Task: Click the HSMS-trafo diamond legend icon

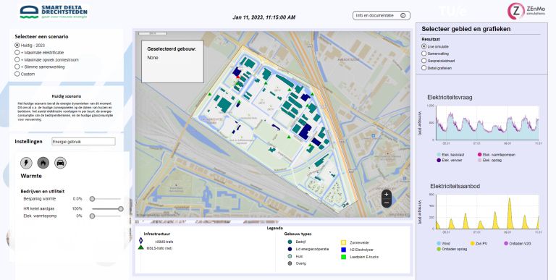Action: coord(140,241)
